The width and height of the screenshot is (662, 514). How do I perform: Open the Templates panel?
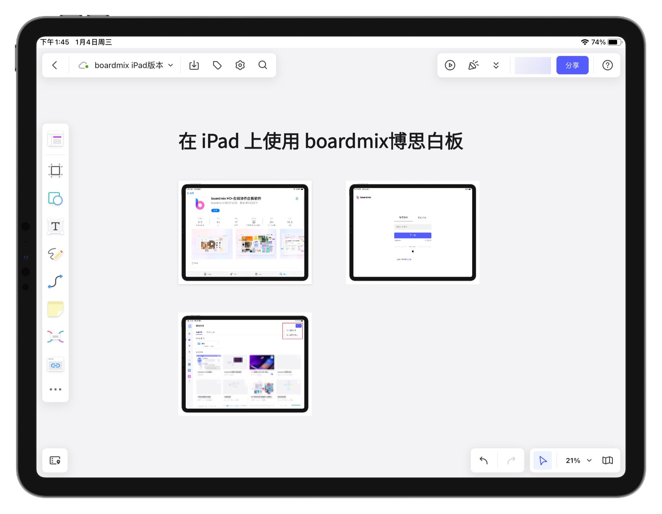point(55,139)
